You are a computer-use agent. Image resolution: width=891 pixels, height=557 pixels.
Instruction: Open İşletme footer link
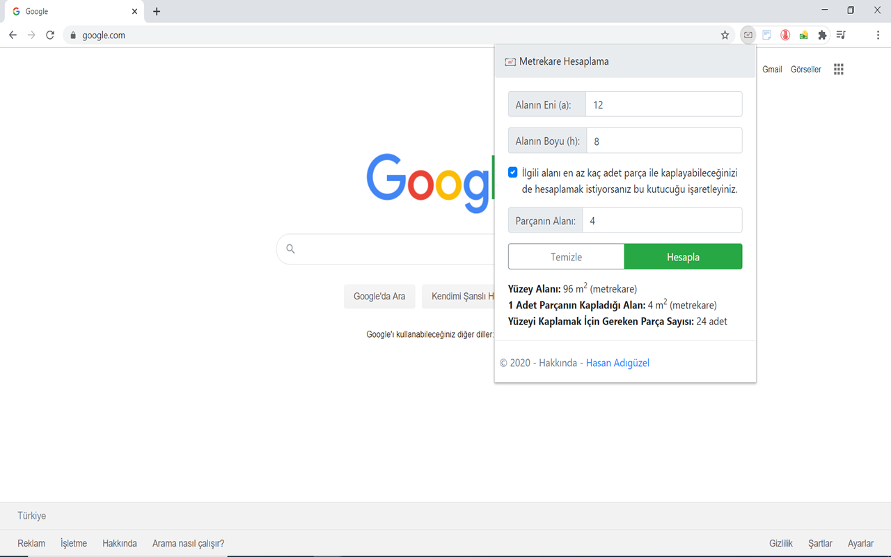[x=74, y=543]
